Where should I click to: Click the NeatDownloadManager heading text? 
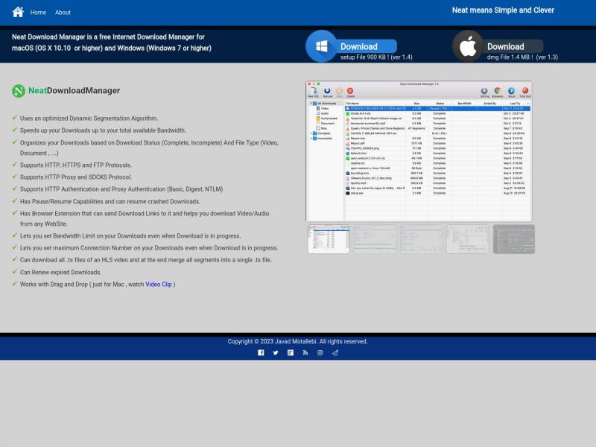(74, 90)
